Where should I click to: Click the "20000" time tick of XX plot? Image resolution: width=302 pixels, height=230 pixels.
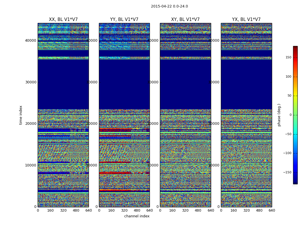(x=30, y=123)
